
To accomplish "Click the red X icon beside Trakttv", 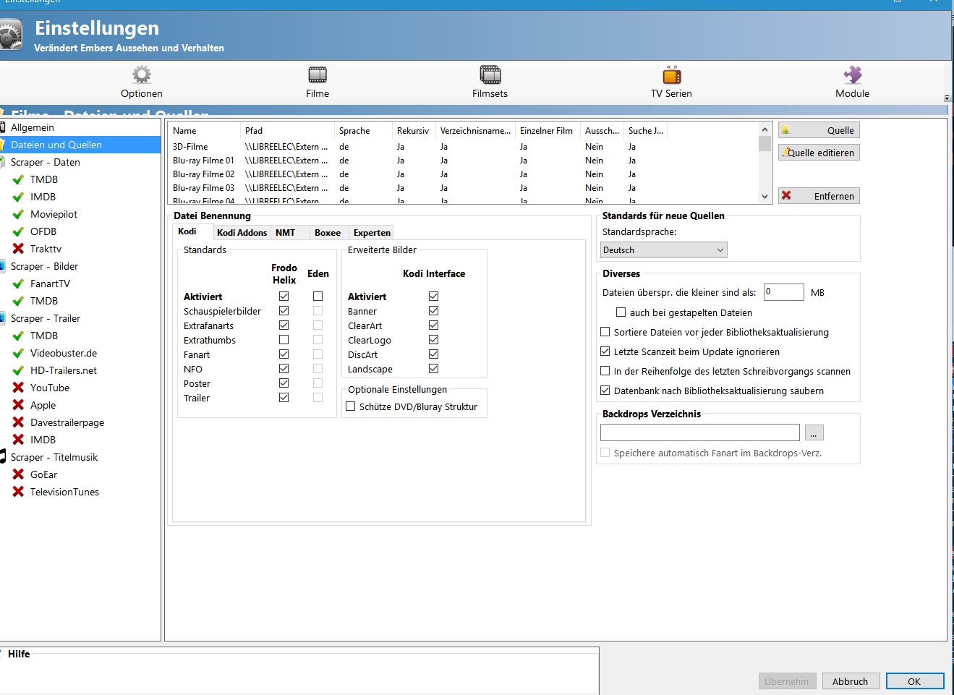I will click(18, 249).
